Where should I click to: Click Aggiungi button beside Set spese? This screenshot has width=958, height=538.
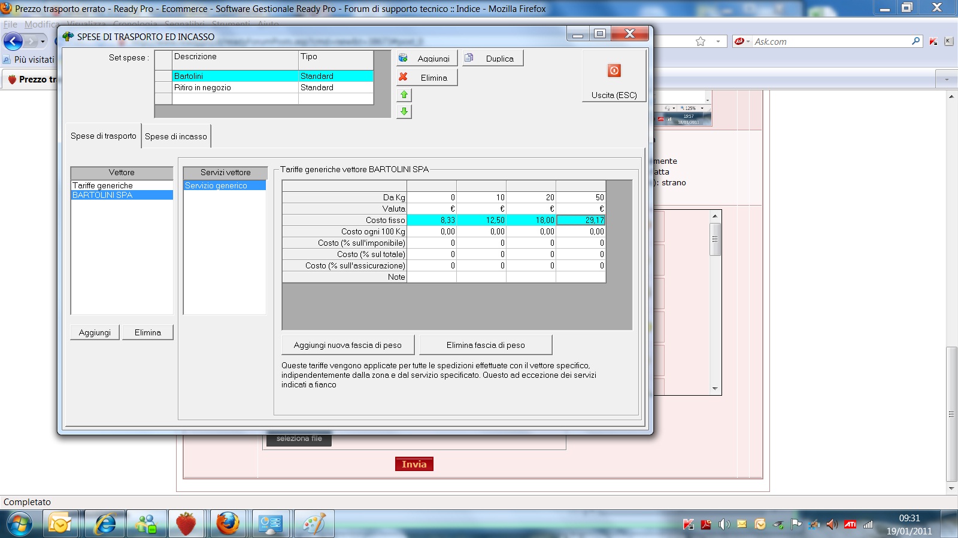(x=427, y=58)
